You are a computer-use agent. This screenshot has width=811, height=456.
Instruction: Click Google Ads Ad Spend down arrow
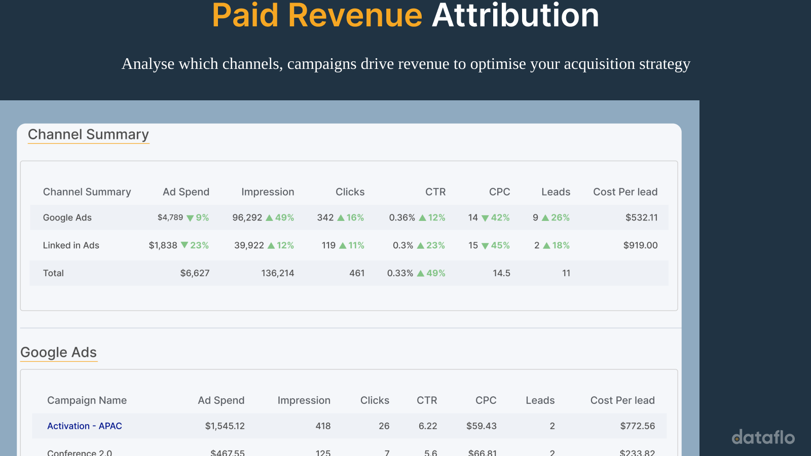point(190,218)
